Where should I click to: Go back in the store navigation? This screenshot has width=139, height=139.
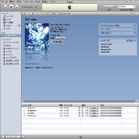(x=24, y=14)
